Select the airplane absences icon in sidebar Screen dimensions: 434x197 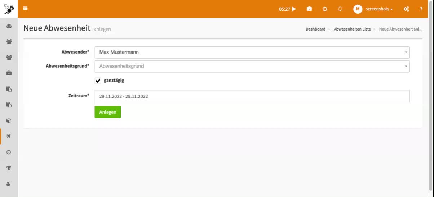[x=9, y=136]
